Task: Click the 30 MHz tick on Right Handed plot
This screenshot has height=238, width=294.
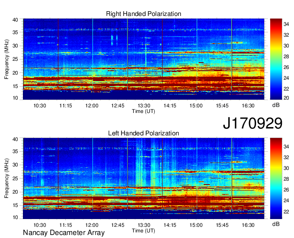Action: pos(15,46)
